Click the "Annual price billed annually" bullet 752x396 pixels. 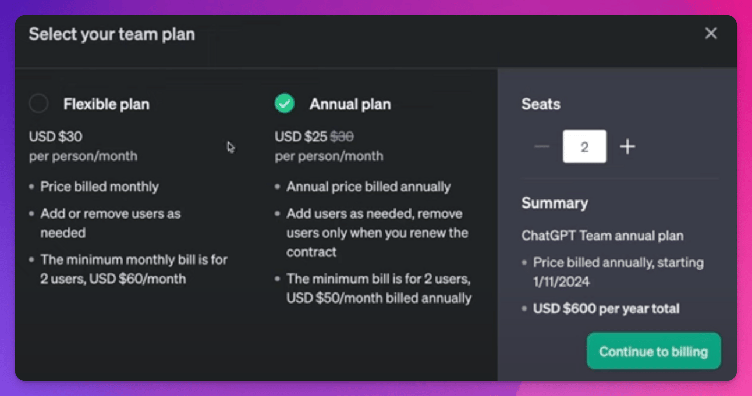[x=368, y=187]
